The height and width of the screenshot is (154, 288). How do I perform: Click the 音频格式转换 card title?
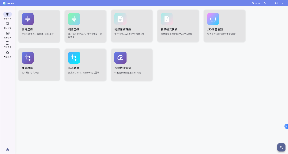coord(169,29)
